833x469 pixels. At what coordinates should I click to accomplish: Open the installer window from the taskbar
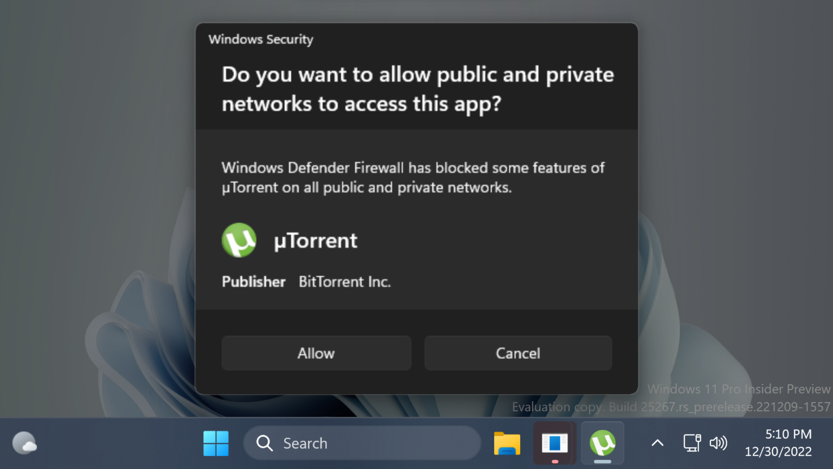coord(554,443)
